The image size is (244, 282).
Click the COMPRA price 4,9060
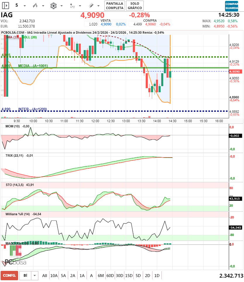[150, 24]
